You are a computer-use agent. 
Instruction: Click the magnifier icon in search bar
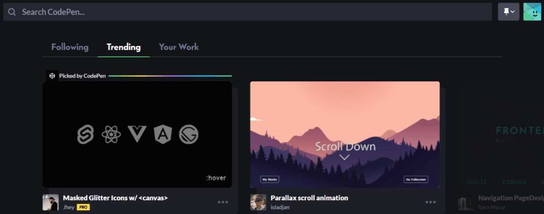[12, 12]
